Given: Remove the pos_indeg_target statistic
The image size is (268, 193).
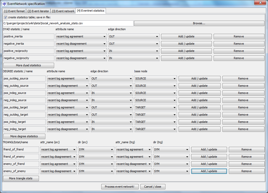Looking at the screenshot, I should [x=243, y=122].
